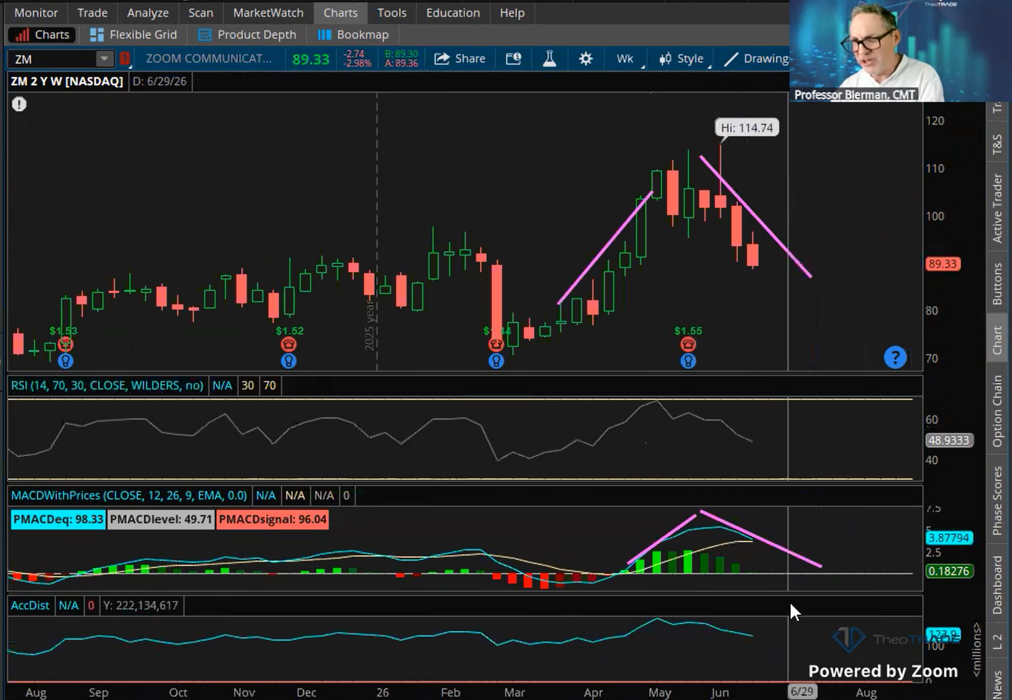Select the Tools tab

392,12
